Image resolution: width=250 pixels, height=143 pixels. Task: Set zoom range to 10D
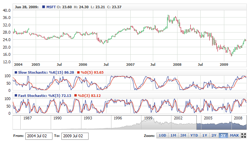coord(162,135)
